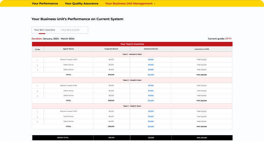
Task: Click the grand total $21,000 achieved bench
Action: pyautogui.click(x=151, y=138)
